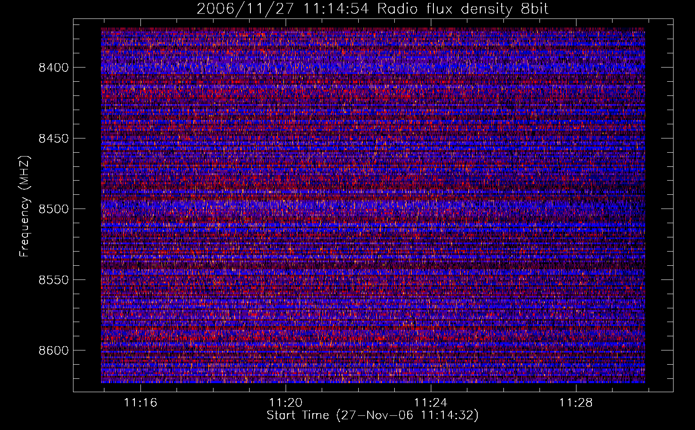Click the plot title 'Radio flux density 8bit'
The height and width of the screenshot is (430, 695).
tap(463, 9)
